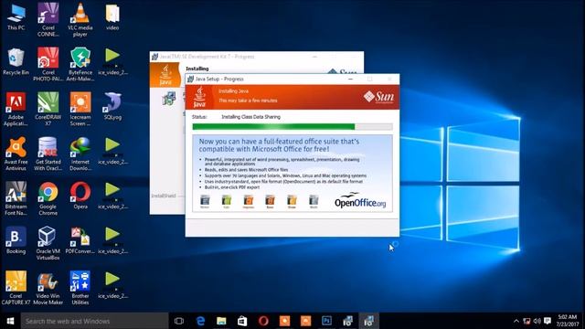Launch Microsoft Edge from taskbar

click(200, 321)
